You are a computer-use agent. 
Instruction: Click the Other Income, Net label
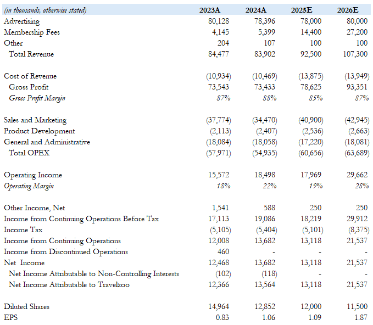click(x=34, y=208)
